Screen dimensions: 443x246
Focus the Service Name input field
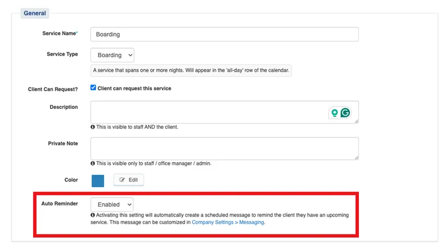click(224, 35)
